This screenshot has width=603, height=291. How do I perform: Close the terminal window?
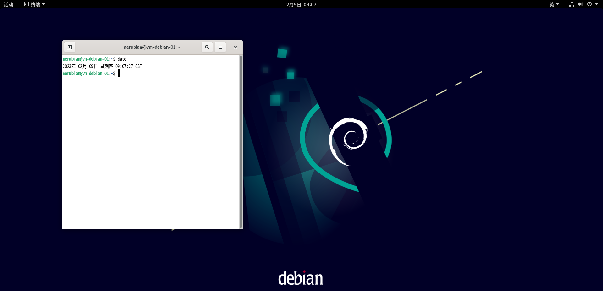point(235,47)
